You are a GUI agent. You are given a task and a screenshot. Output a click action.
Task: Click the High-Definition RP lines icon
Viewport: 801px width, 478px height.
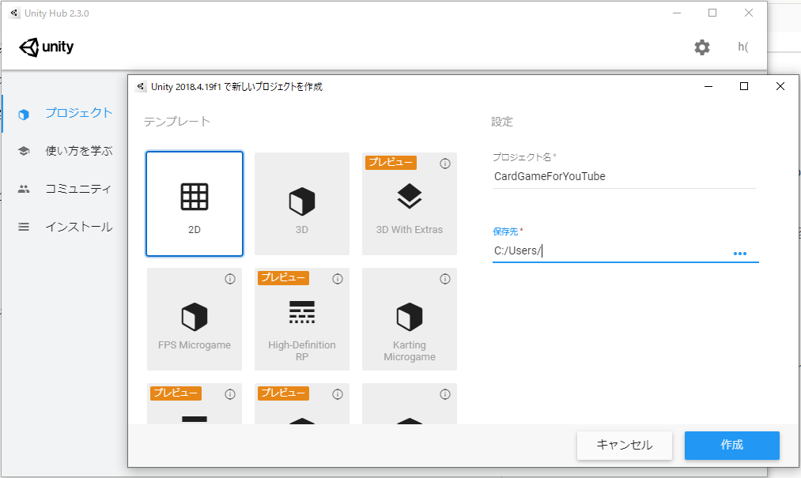point(302,312)
